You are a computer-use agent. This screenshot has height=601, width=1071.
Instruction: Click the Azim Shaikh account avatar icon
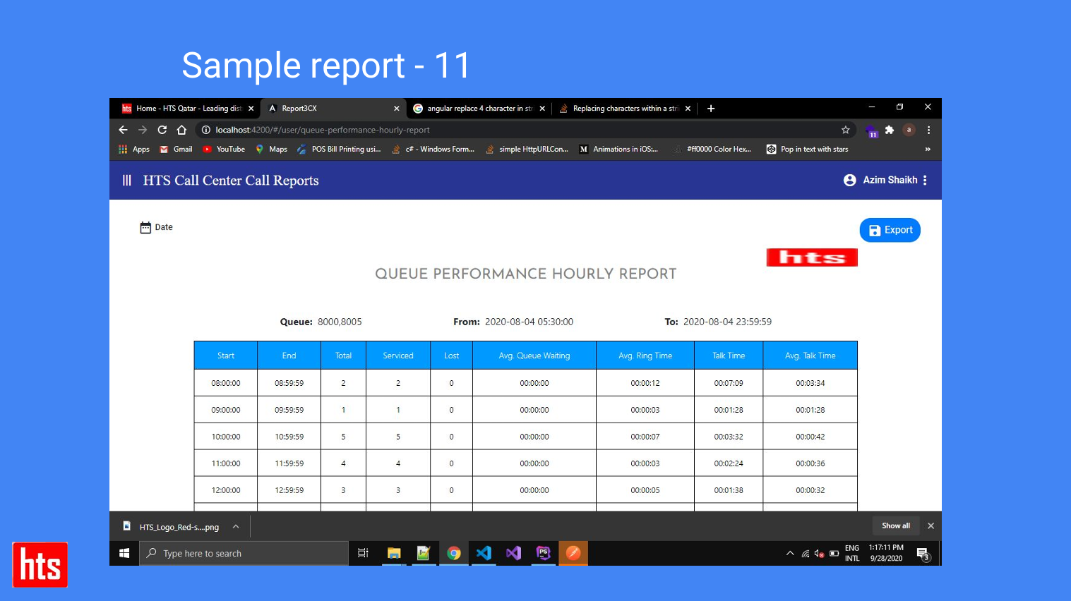pyautogui.click(x=849, y=181)
